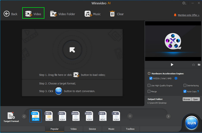The image size is (202, 133).
Task: Switch to the Toolbox tab
Action: (x=130, y=129)
